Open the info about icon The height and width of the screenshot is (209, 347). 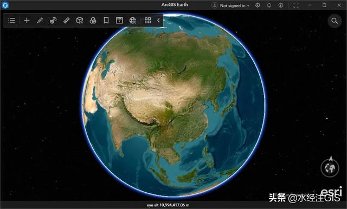point(281,5)
